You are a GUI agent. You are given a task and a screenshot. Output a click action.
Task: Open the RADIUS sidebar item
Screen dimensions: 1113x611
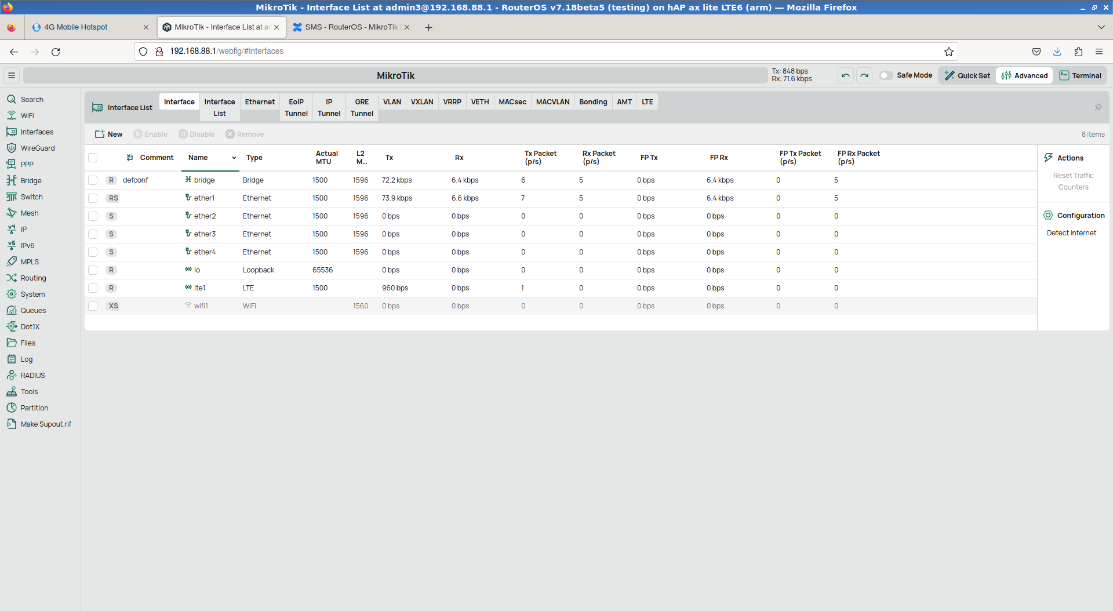point(26,376)
